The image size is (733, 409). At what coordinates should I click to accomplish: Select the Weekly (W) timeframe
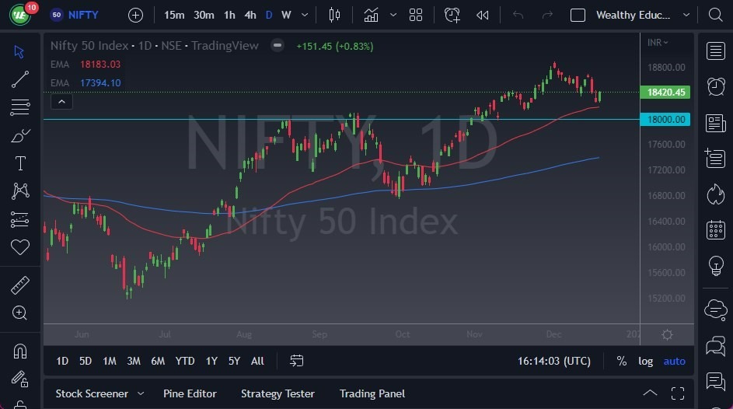tap(286, 15)
